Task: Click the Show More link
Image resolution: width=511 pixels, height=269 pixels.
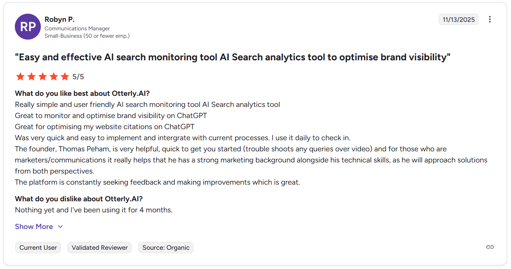Action: 34,227
